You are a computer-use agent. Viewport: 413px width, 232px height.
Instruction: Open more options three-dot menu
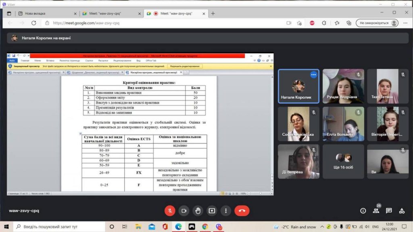point(226,211)
